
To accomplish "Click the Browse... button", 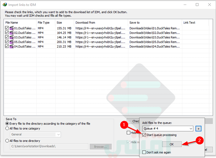I will point(101,147).
